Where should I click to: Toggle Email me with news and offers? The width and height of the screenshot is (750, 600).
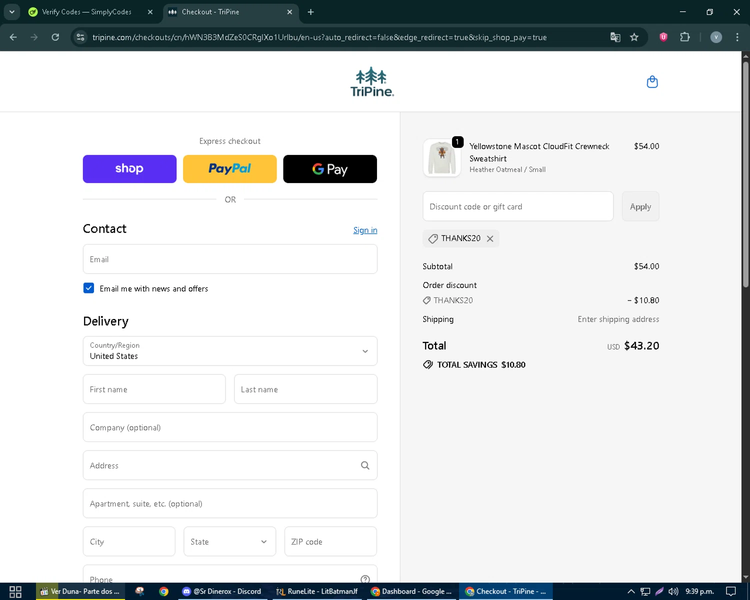(x=88, y=288)
